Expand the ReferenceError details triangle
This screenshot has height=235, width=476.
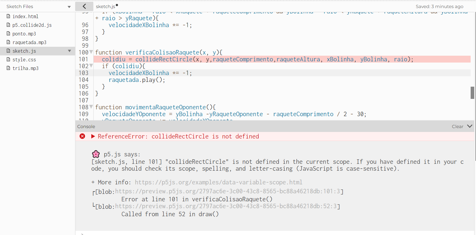(x=93, y=136)
